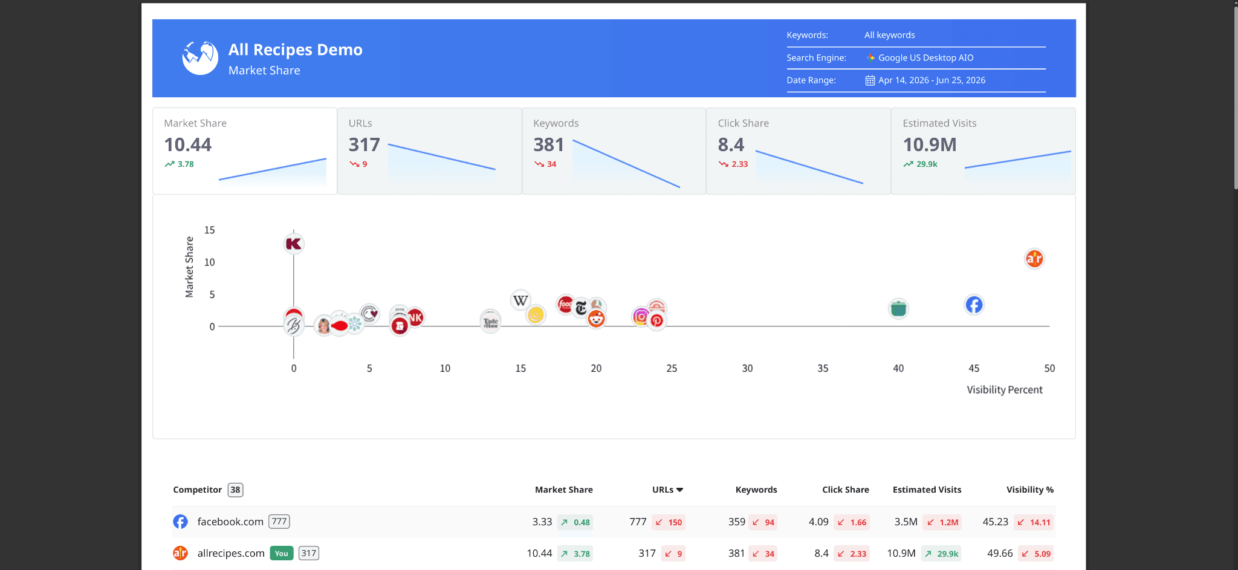
Task: Click the calendar icon beside the date range
Action: [870, 80]
